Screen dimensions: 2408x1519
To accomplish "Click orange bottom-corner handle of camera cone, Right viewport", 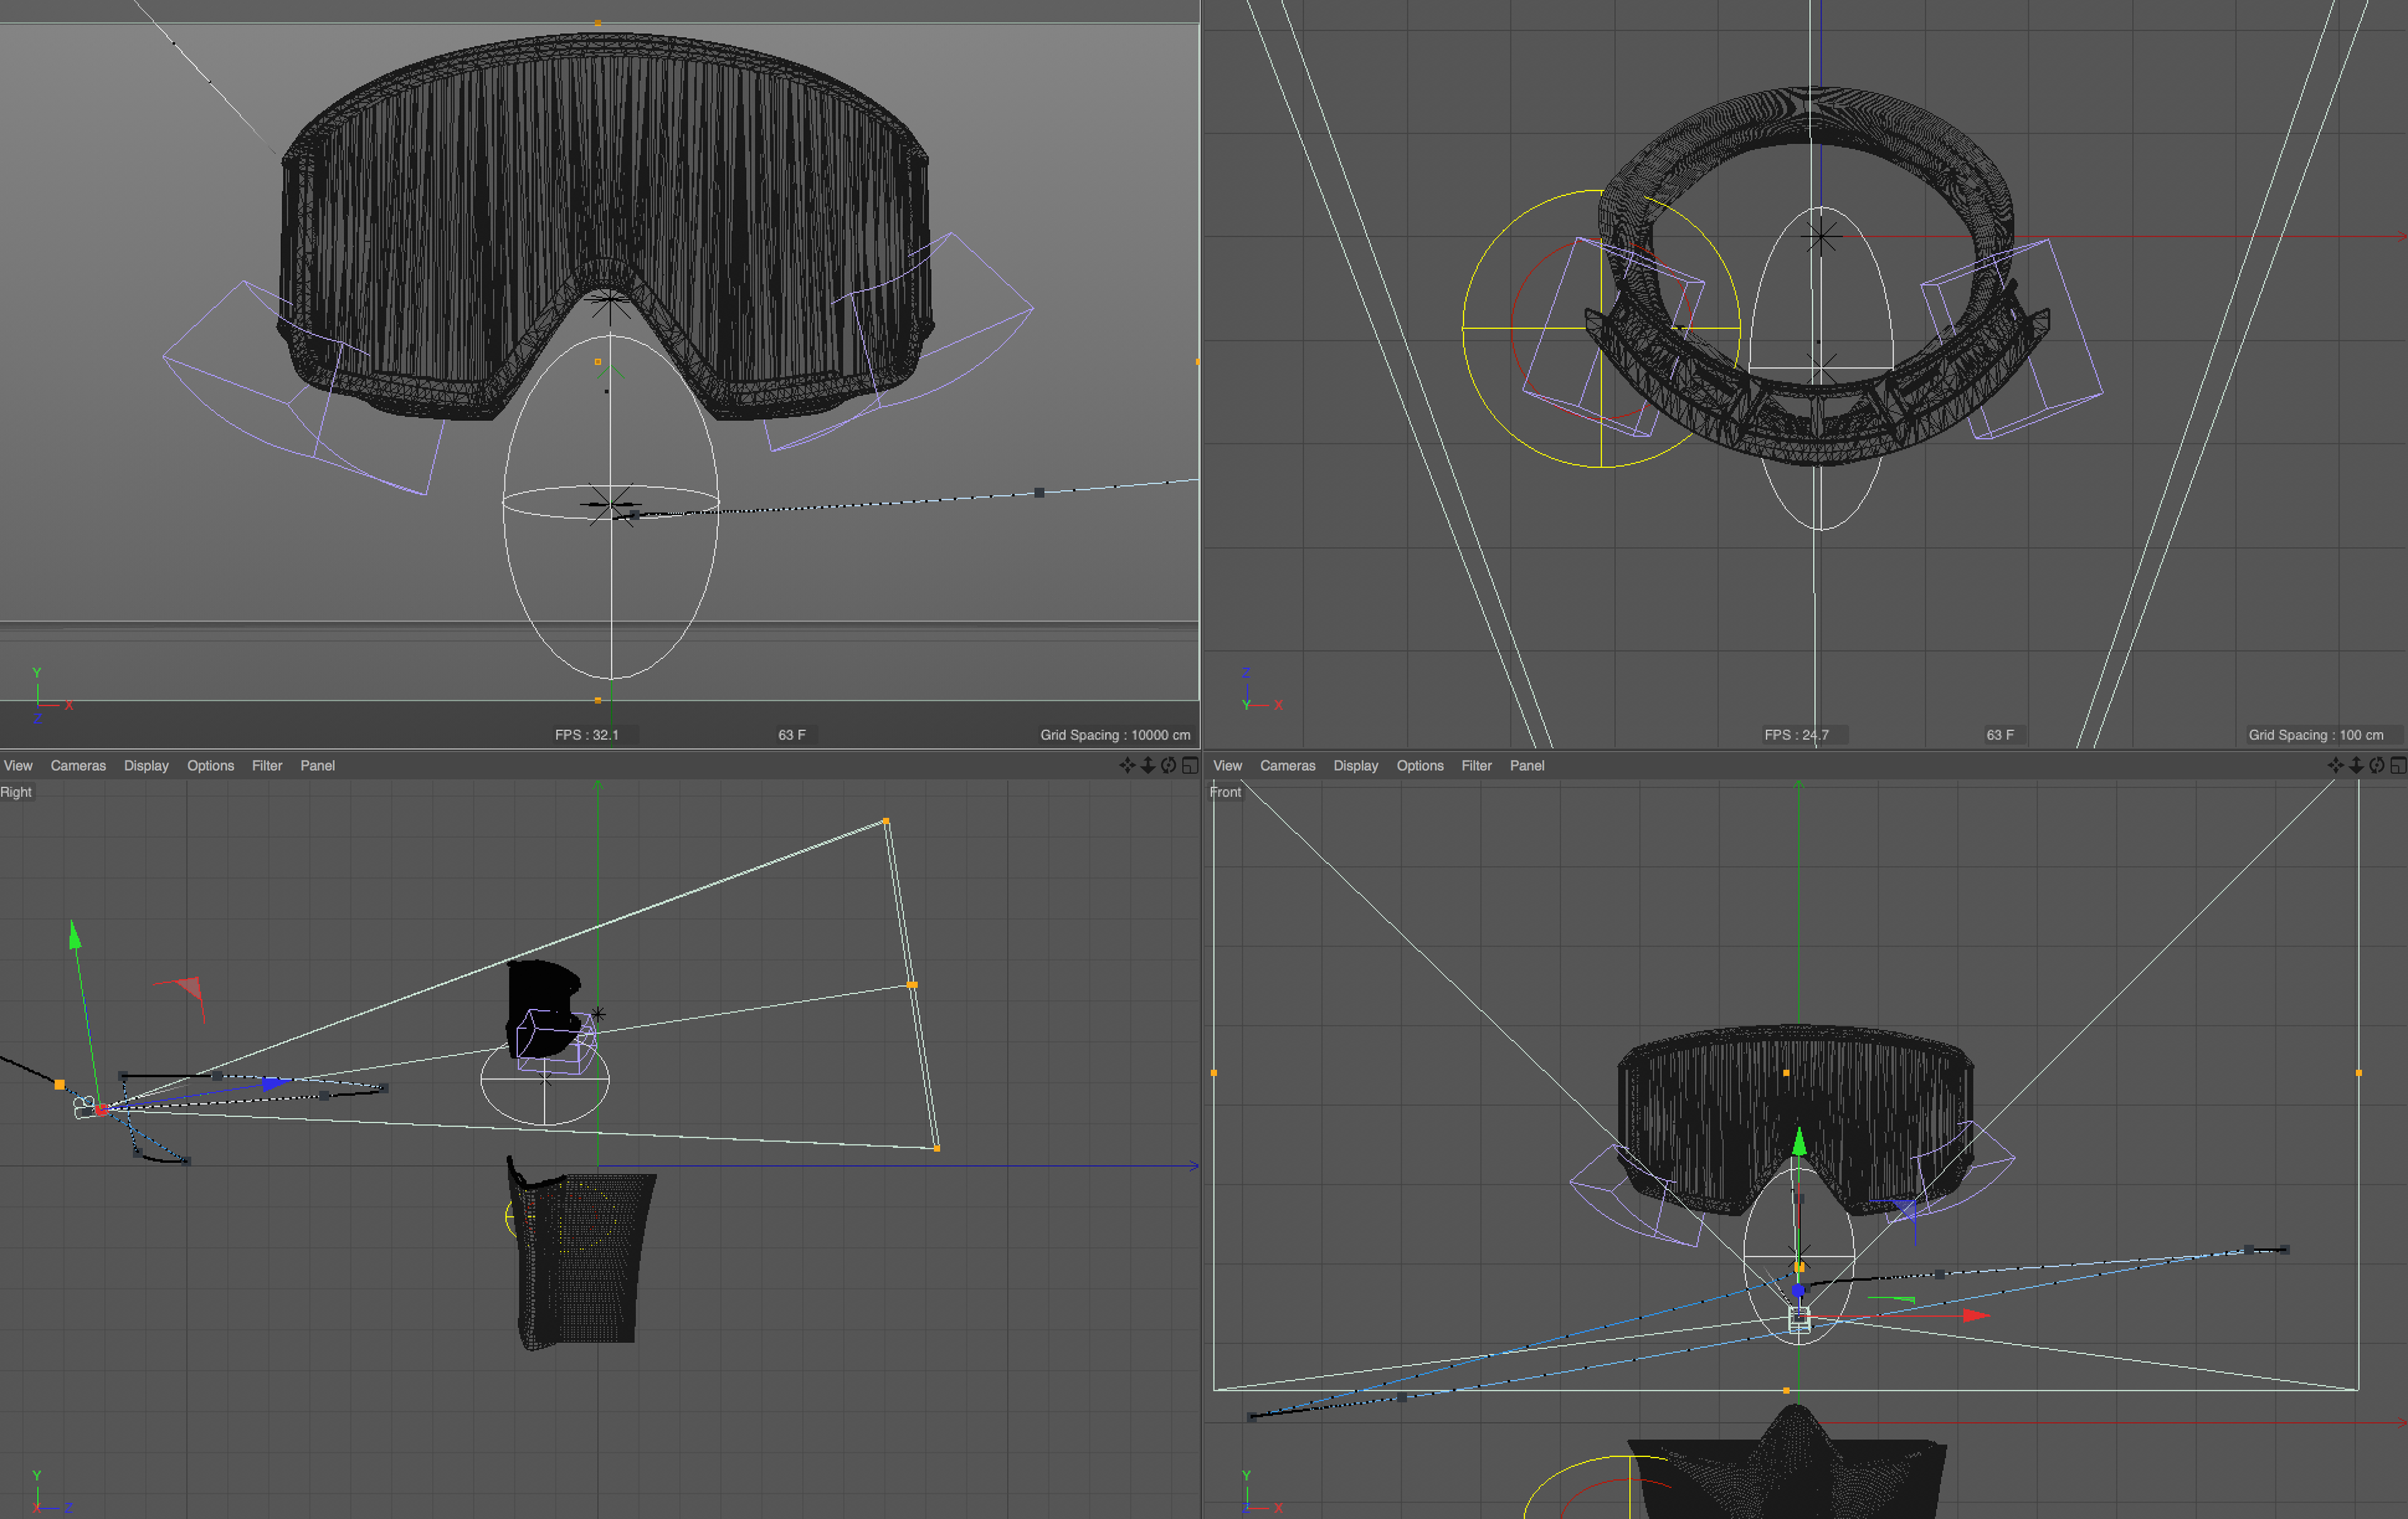I will (937, 1148).
